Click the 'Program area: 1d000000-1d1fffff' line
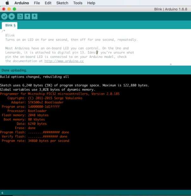 [x=31, y=107]
